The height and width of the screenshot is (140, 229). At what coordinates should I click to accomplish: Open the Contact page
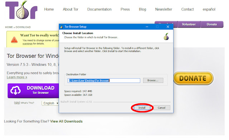[187, 9]
